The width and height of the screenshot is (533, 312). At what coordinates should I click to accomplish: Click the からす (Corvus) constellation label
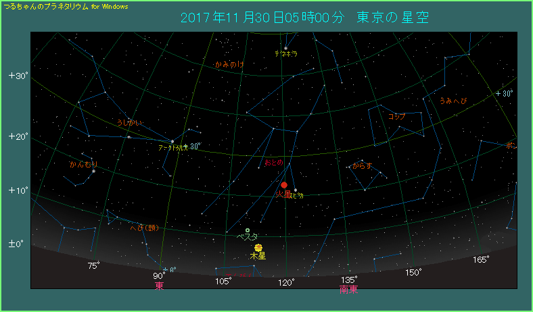pyautogui.click(x=362, y=165)
